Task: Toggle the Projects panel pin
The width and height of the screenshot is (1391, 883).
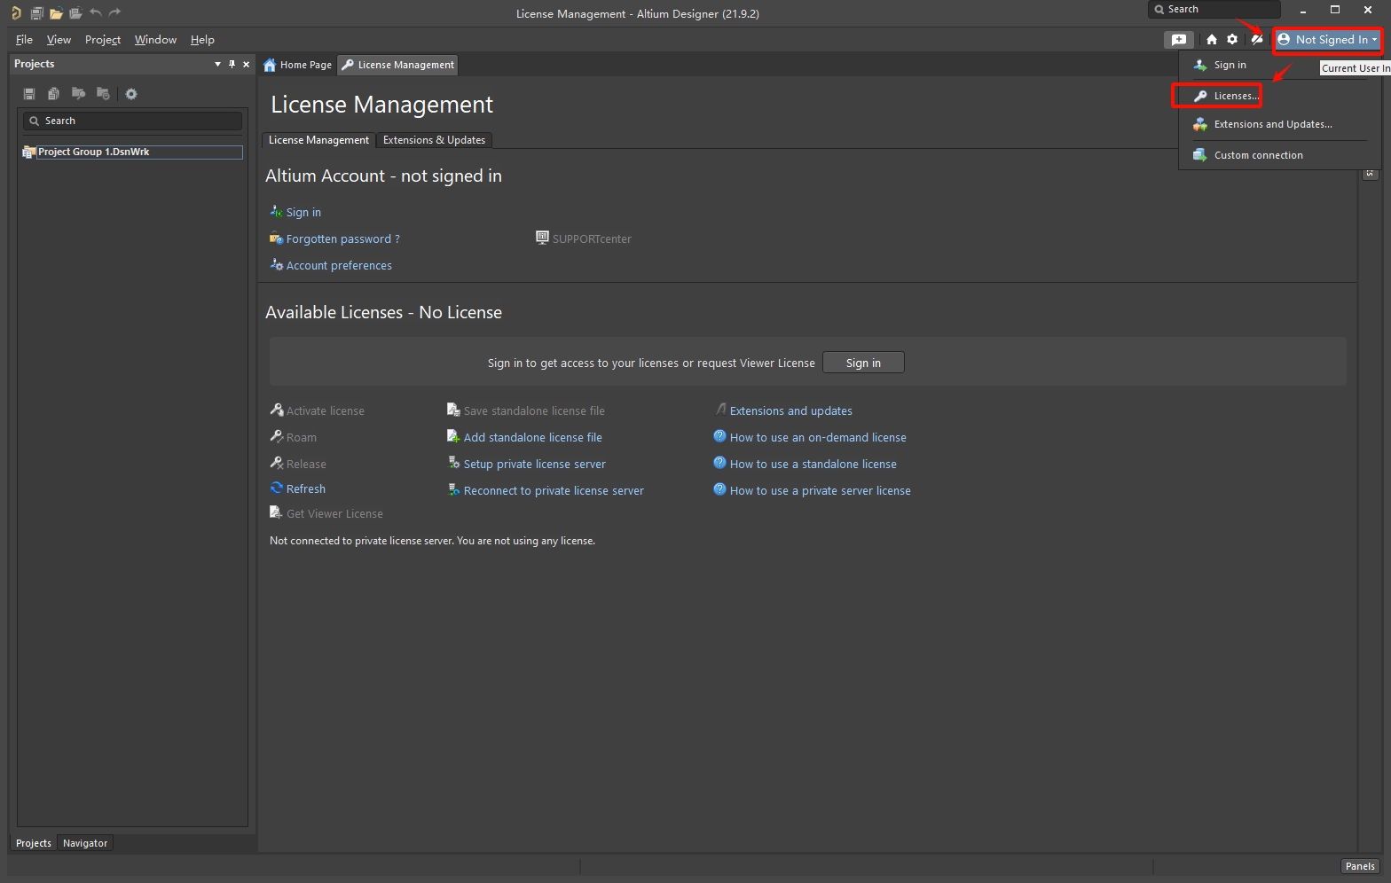Action: coord(232,64)
